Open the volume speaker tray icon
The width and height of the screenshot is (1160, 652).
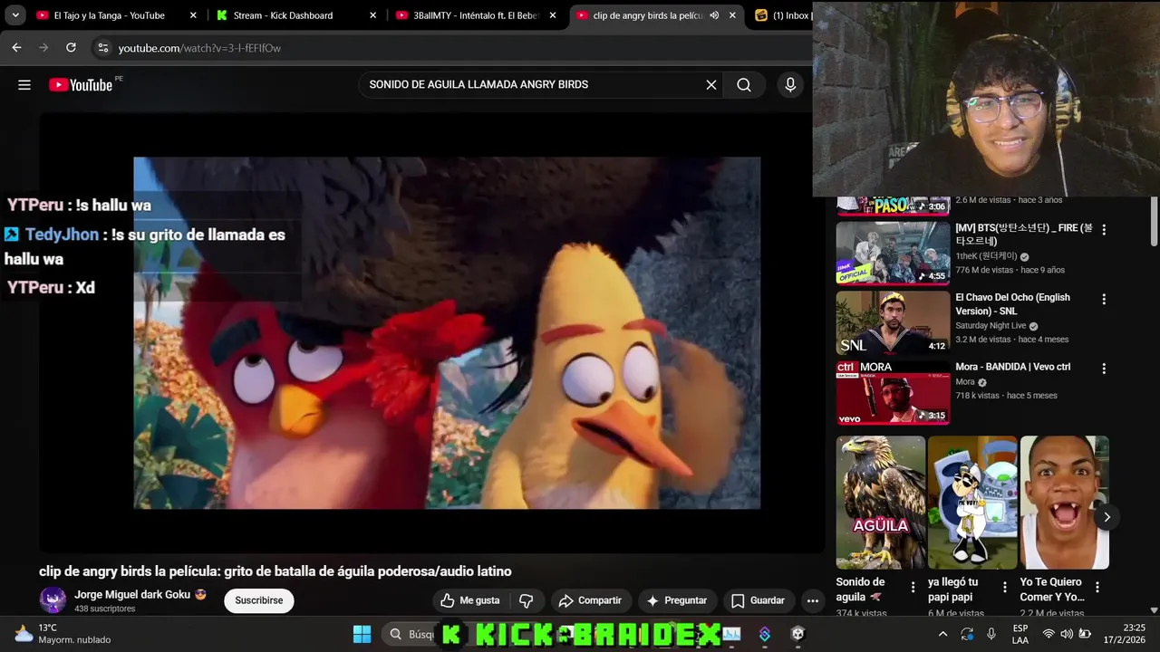[x=1067, y=634]
